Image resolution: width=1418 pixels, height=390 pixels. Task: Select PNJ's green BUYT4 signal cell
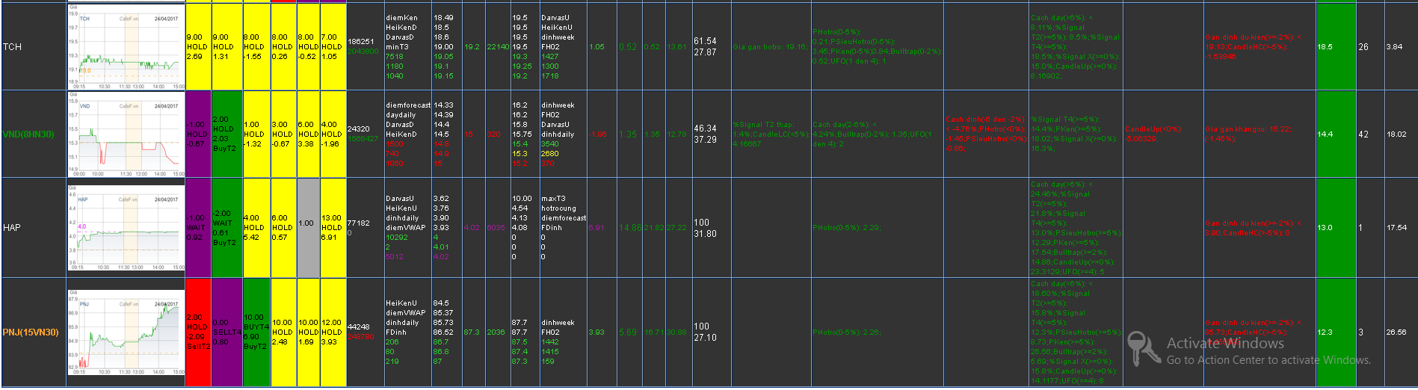coord(256,332)
